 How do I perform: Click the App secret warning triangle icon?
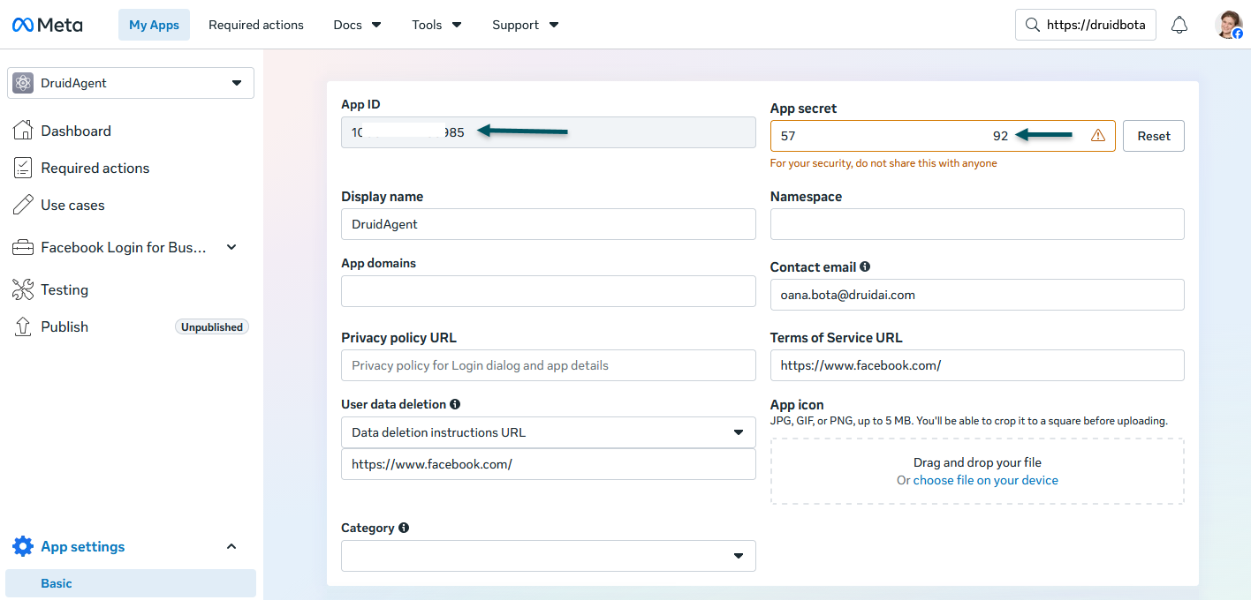[x=1098, y=135]
